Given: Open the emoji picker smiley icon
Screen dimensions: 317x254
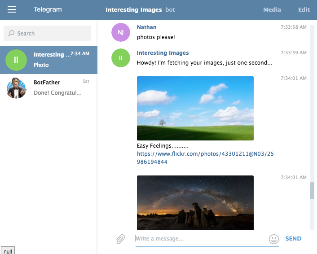Looking at the screenshot, I should pos(274,239).
